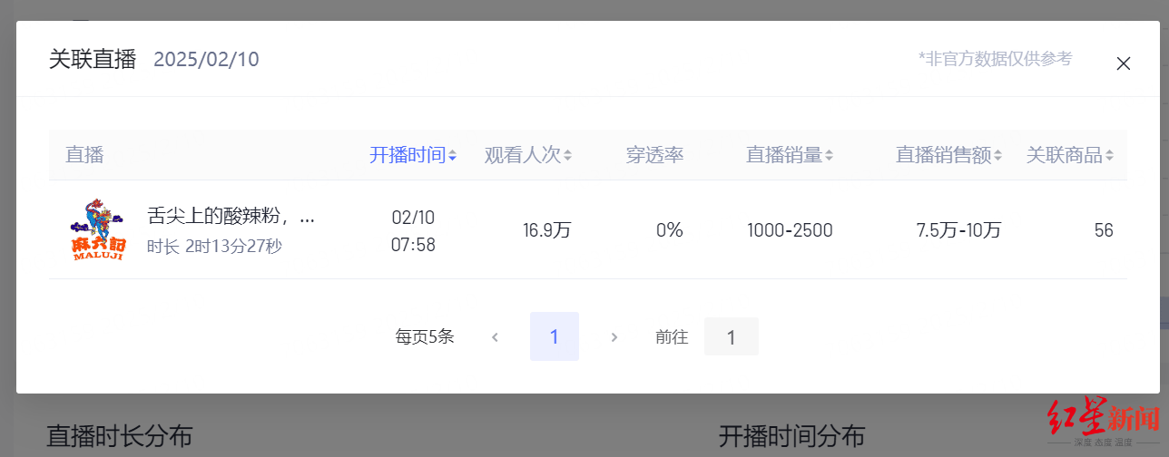Click the 前往 page number input box

coord(731,337)
